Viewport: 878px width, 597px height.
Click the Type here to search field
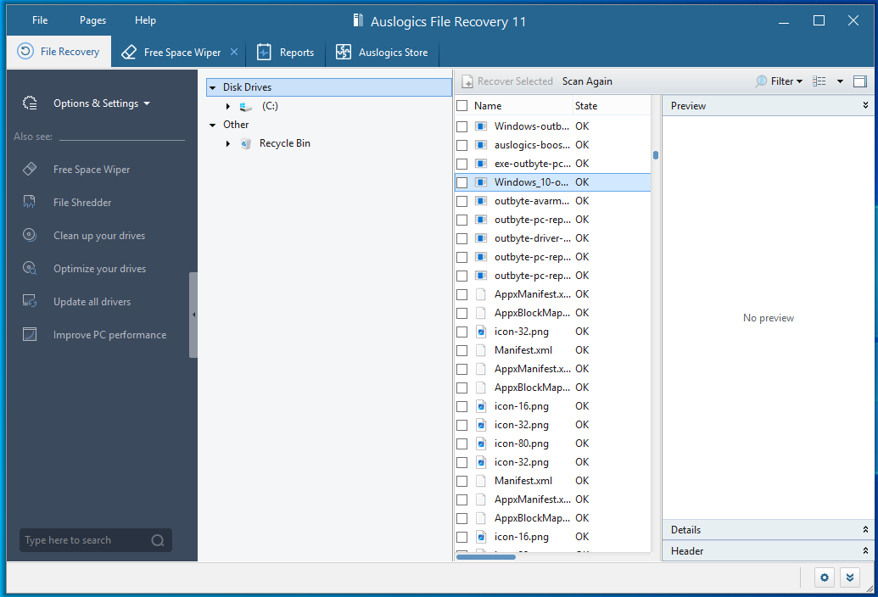point(85,540)
